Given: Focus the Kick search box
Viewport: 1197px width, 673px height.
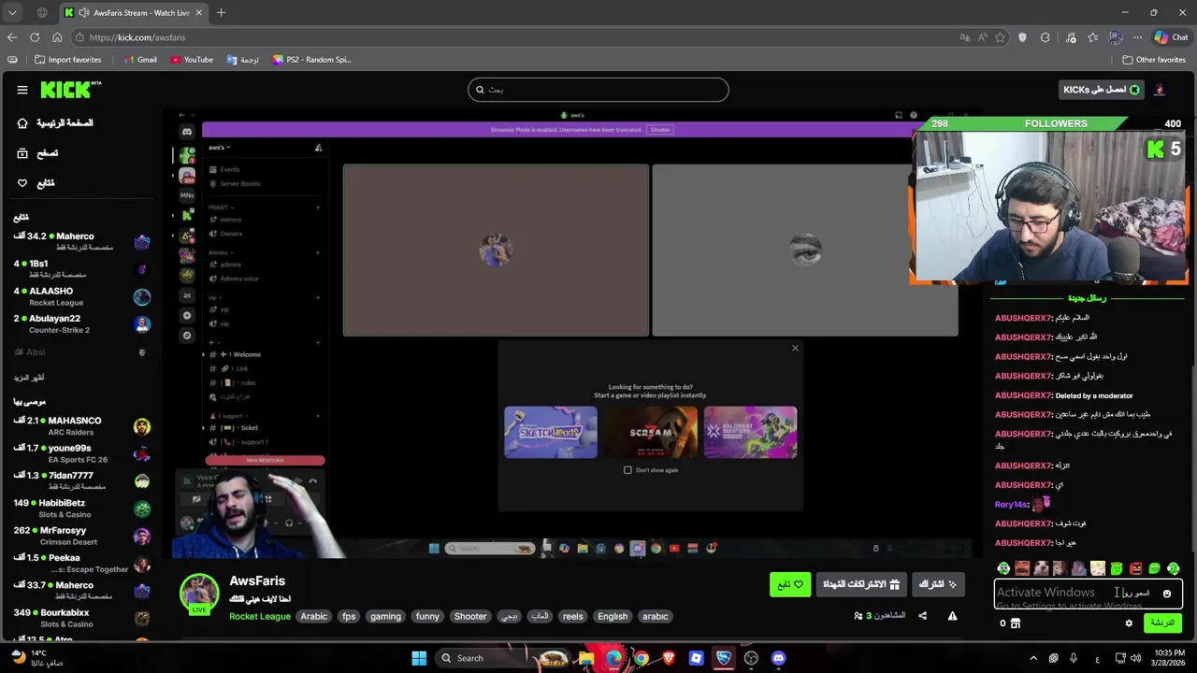Looking at the screenshot, I should pyautogui.click(x=598, y=90).
